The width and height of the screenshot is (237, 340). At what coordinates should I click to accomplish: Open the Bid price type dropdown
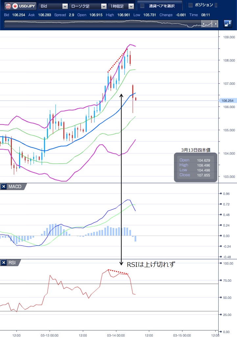click(65, 6)
